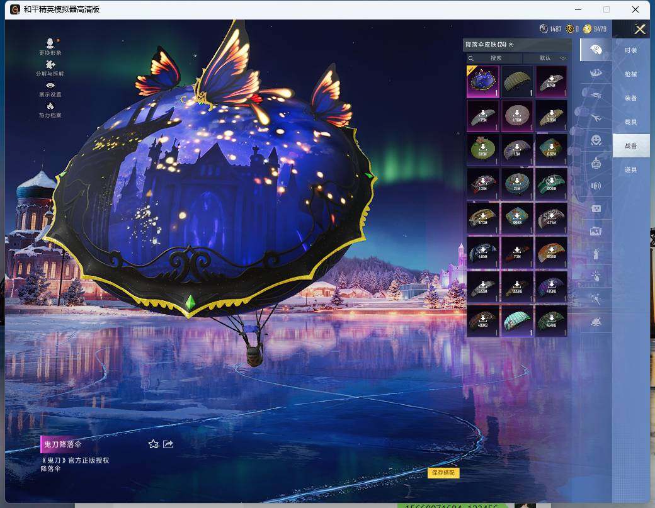This screenshot has width=655, height=508.
Task: Open the smiley emote category icon
Action: tap(596, 140)
